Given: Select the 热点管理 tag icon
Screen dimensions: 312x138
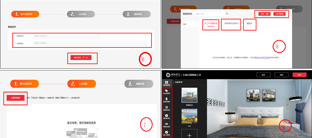Looking at the screenshot, I should 166,91.
